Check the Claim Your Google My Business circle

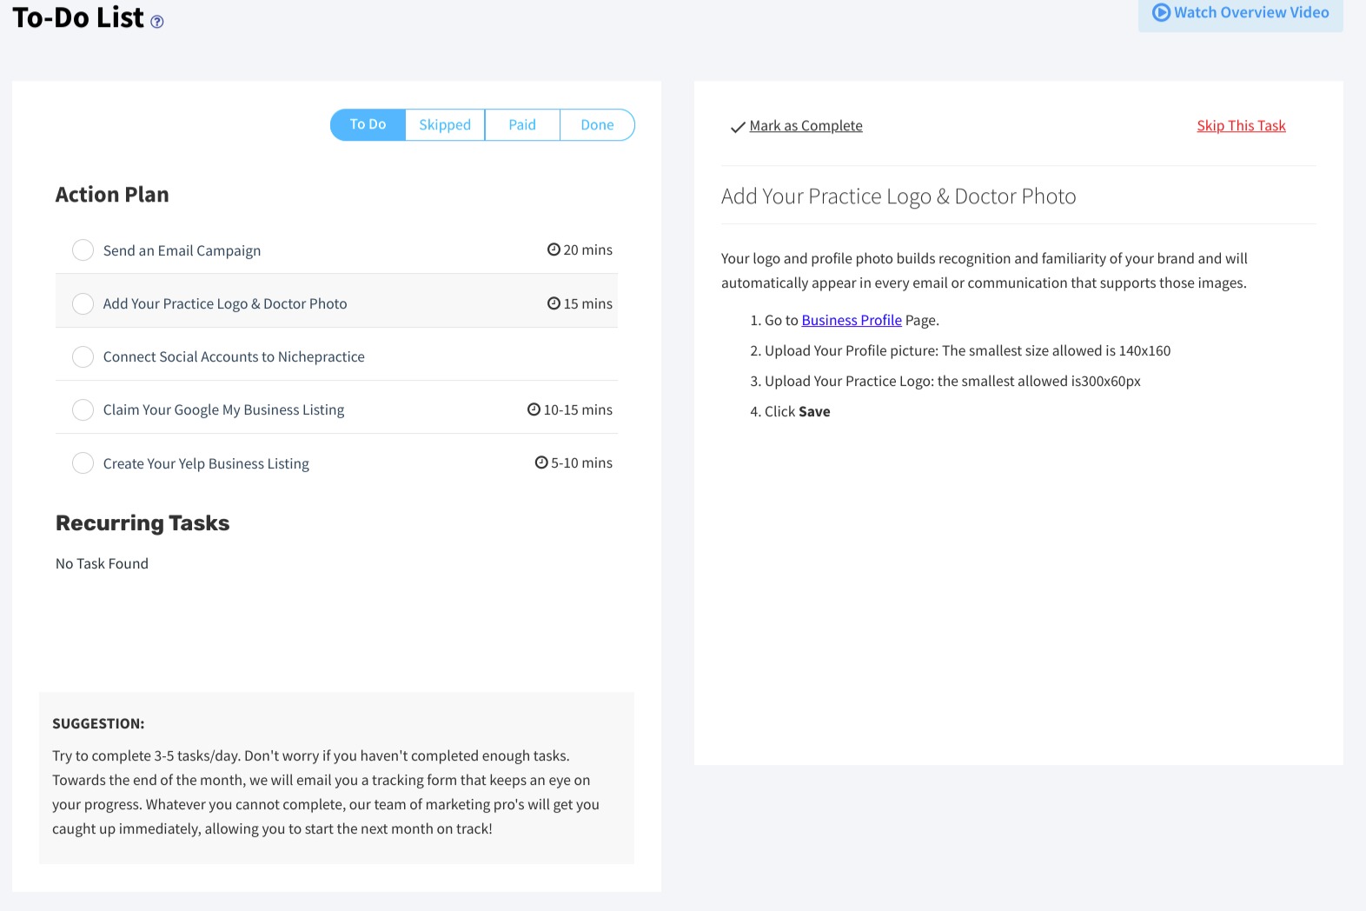(83, 409)
